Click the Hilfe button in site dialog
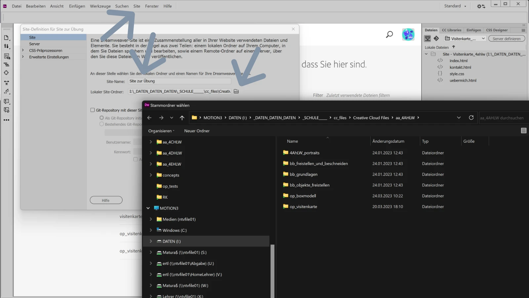Screen dimensions: 529x298 point(106,200)
